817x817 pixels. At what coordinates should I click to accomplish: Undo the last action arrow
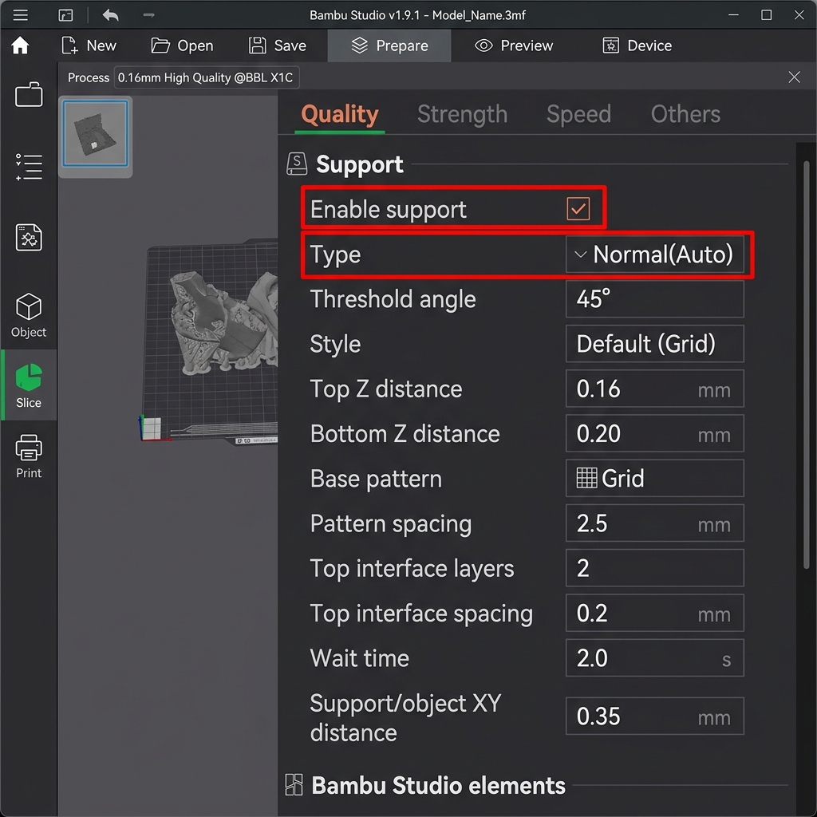pyautogui.click(x=110, y=15)
